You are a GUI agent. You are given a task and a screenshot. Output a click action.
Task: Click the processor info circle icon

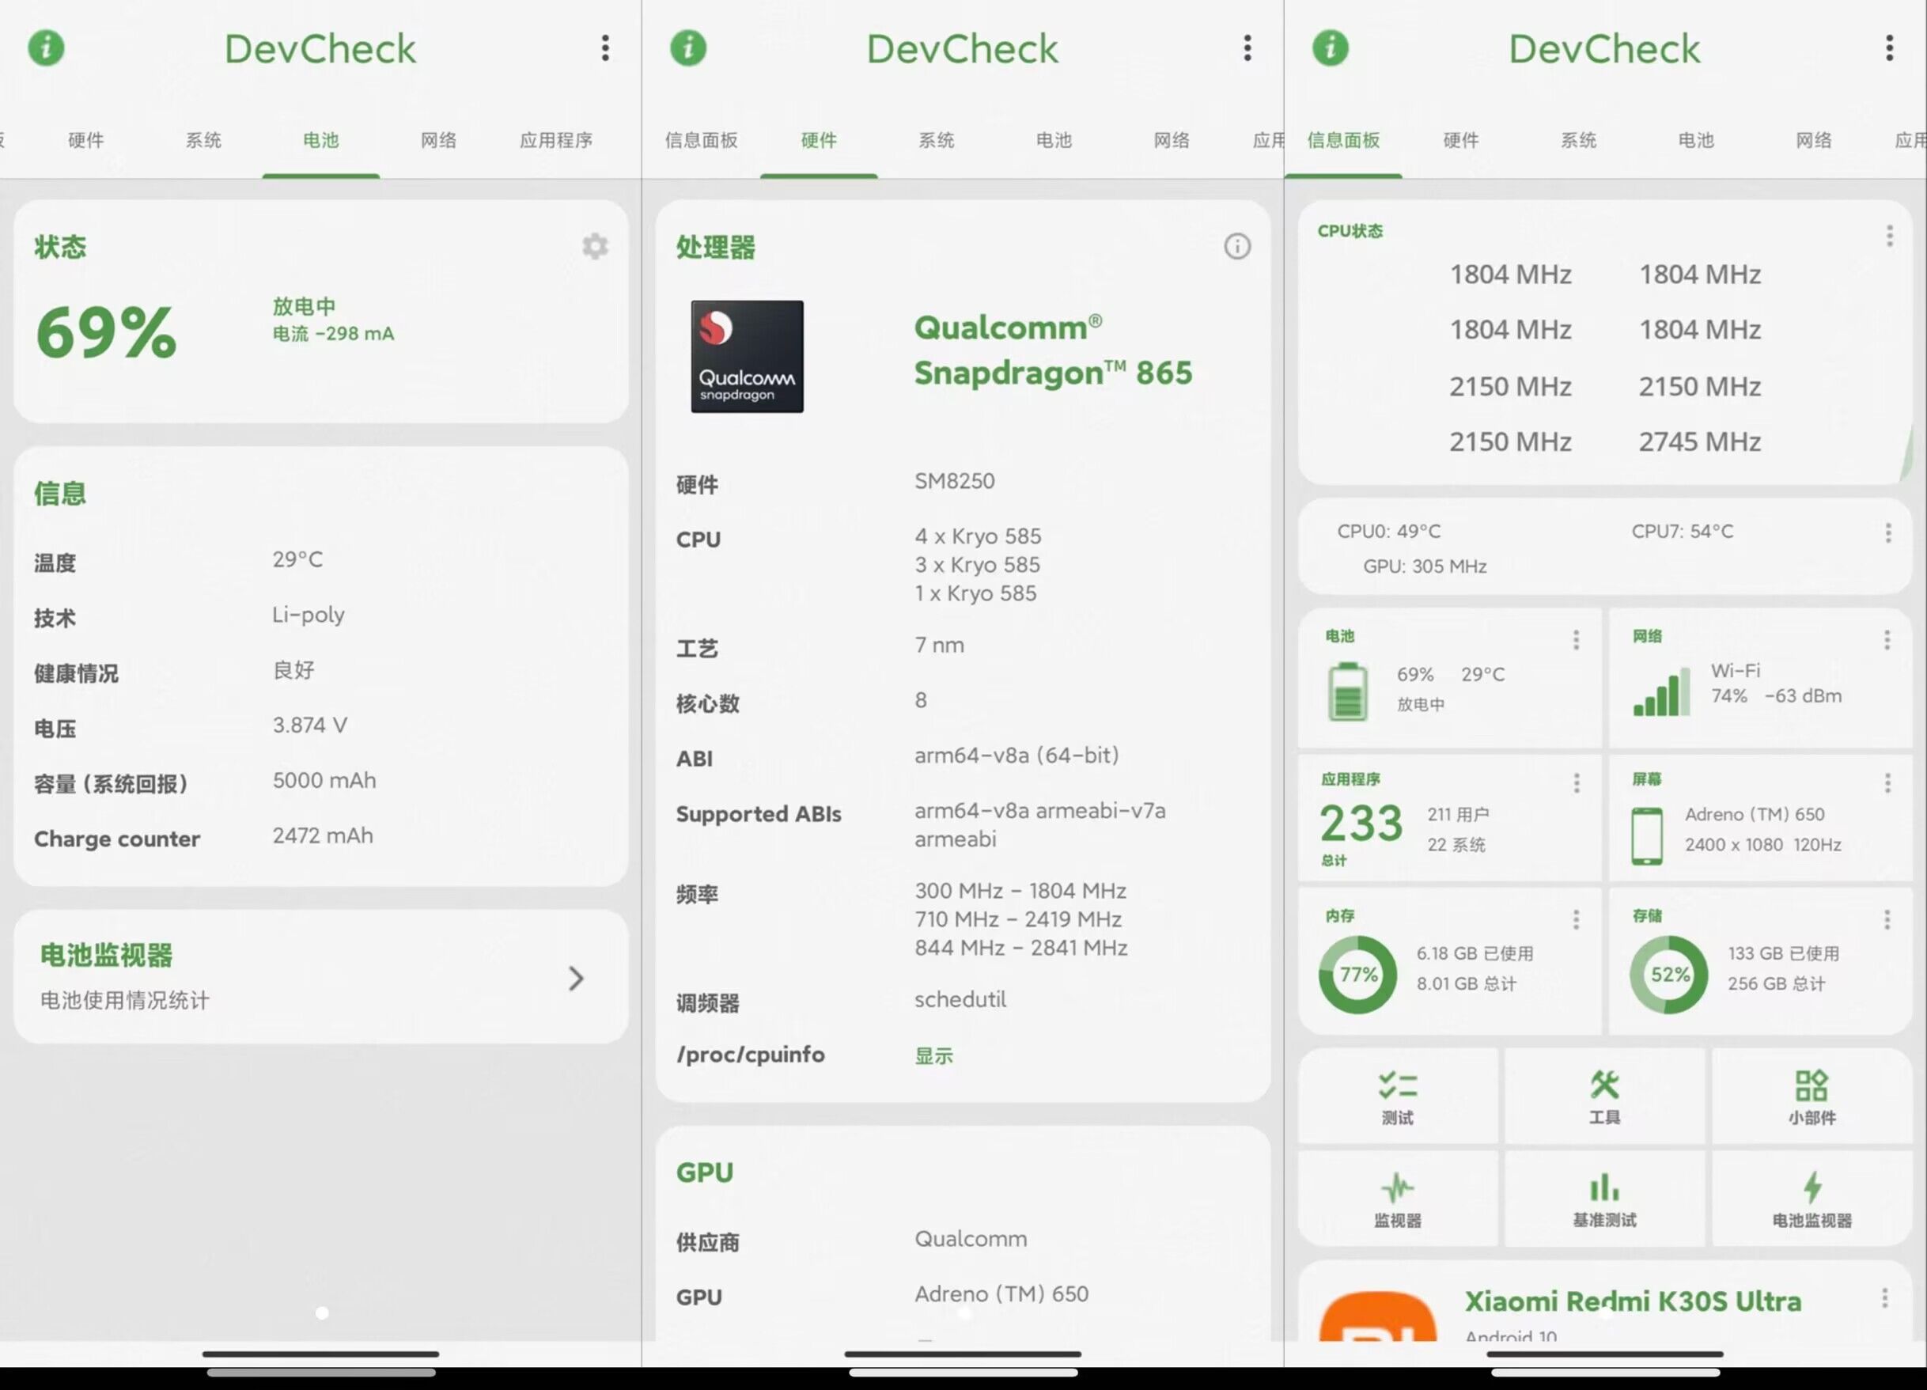1236,246
